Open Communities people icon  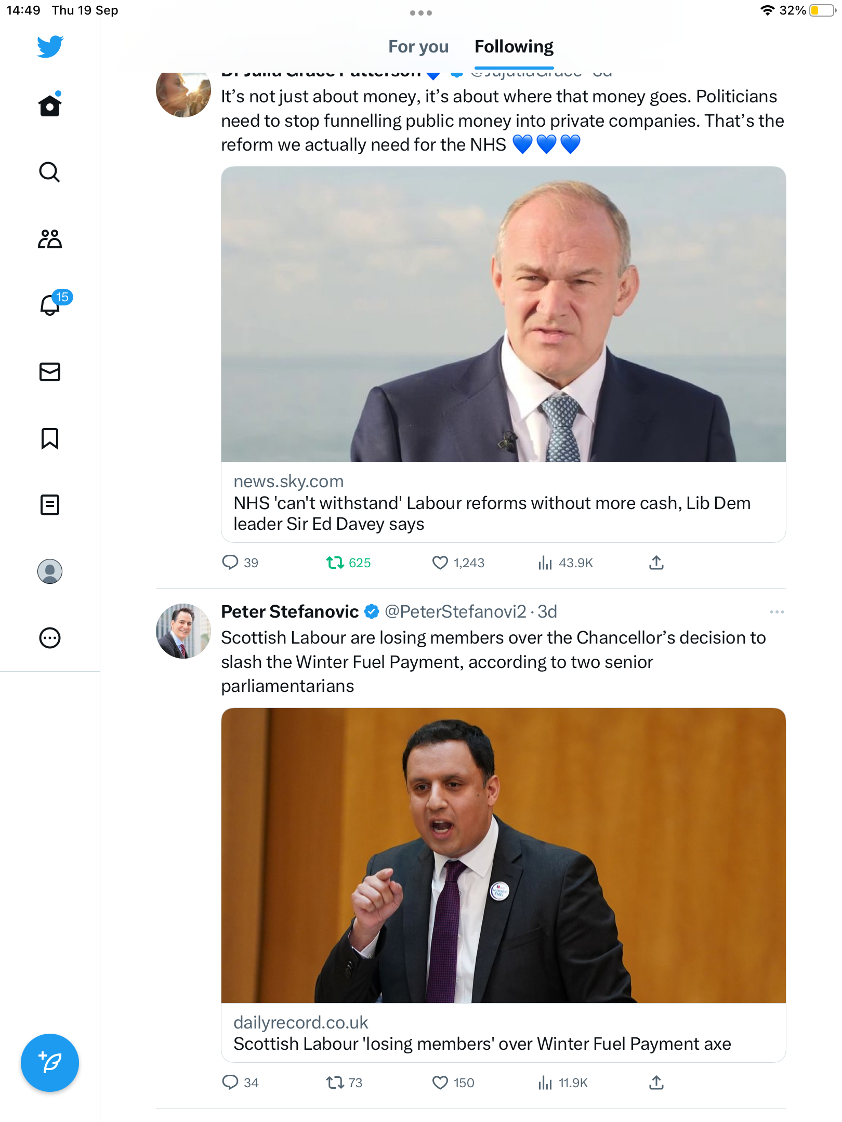point(50,239)
